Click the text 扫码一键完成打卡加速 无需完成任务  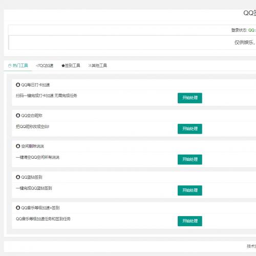(x=47, y=96)
